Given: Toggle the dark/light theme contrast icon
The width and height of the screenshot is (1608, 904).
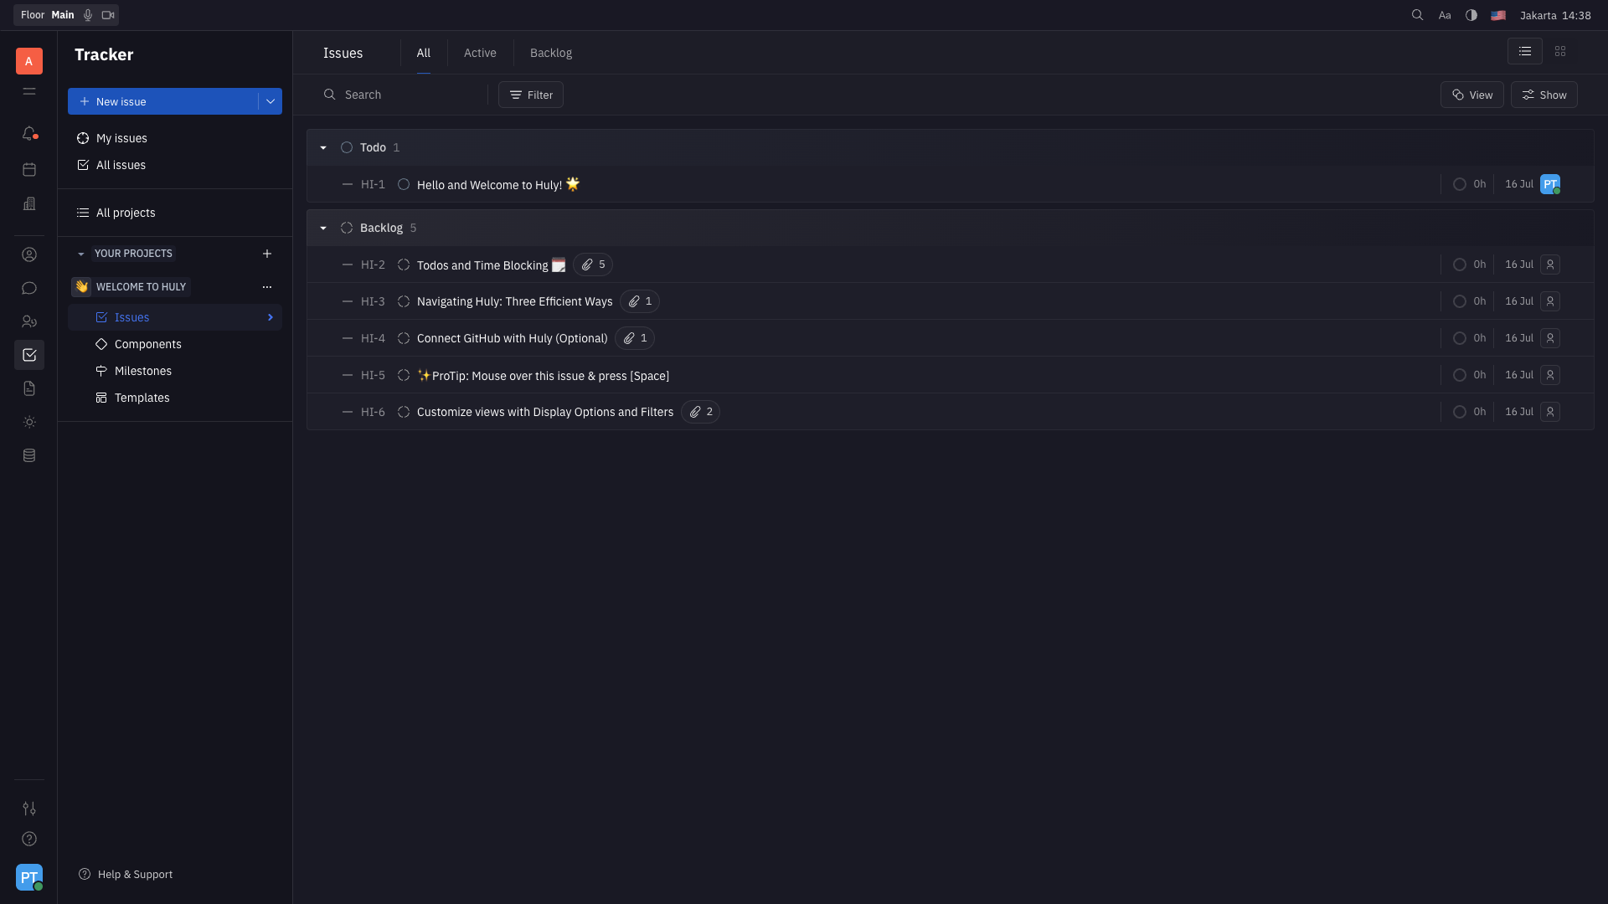Looking at the screenshot, I should (1471, 14).
